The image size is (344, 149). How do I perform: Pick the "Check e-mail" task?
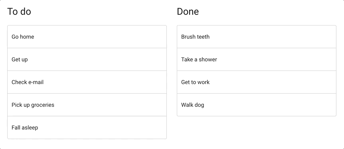click(x=87, y=82)
